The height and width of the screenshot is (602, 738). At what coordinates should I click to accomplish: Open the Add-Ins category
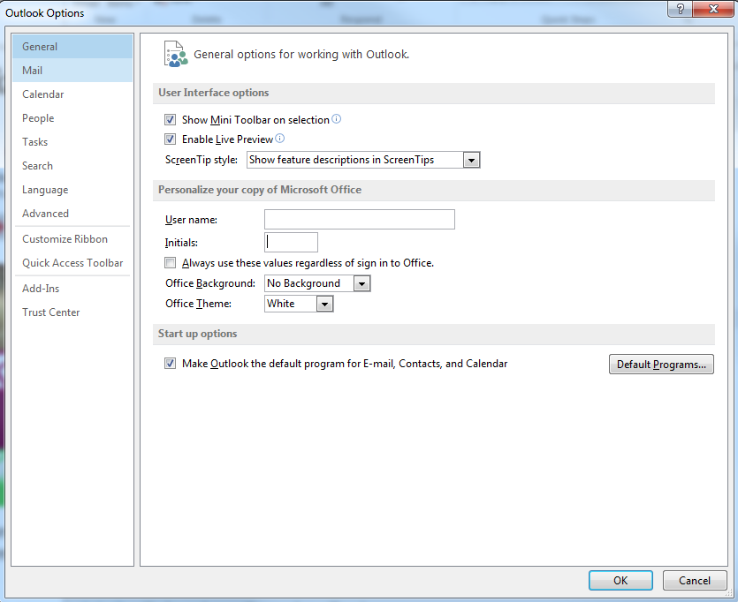pyautogui.click(x=72, y=289)
